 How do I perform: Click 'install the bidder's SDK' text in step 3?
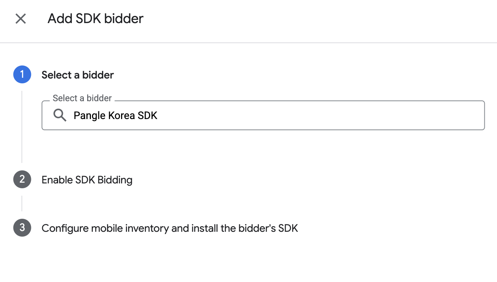(x=245, y=228)
